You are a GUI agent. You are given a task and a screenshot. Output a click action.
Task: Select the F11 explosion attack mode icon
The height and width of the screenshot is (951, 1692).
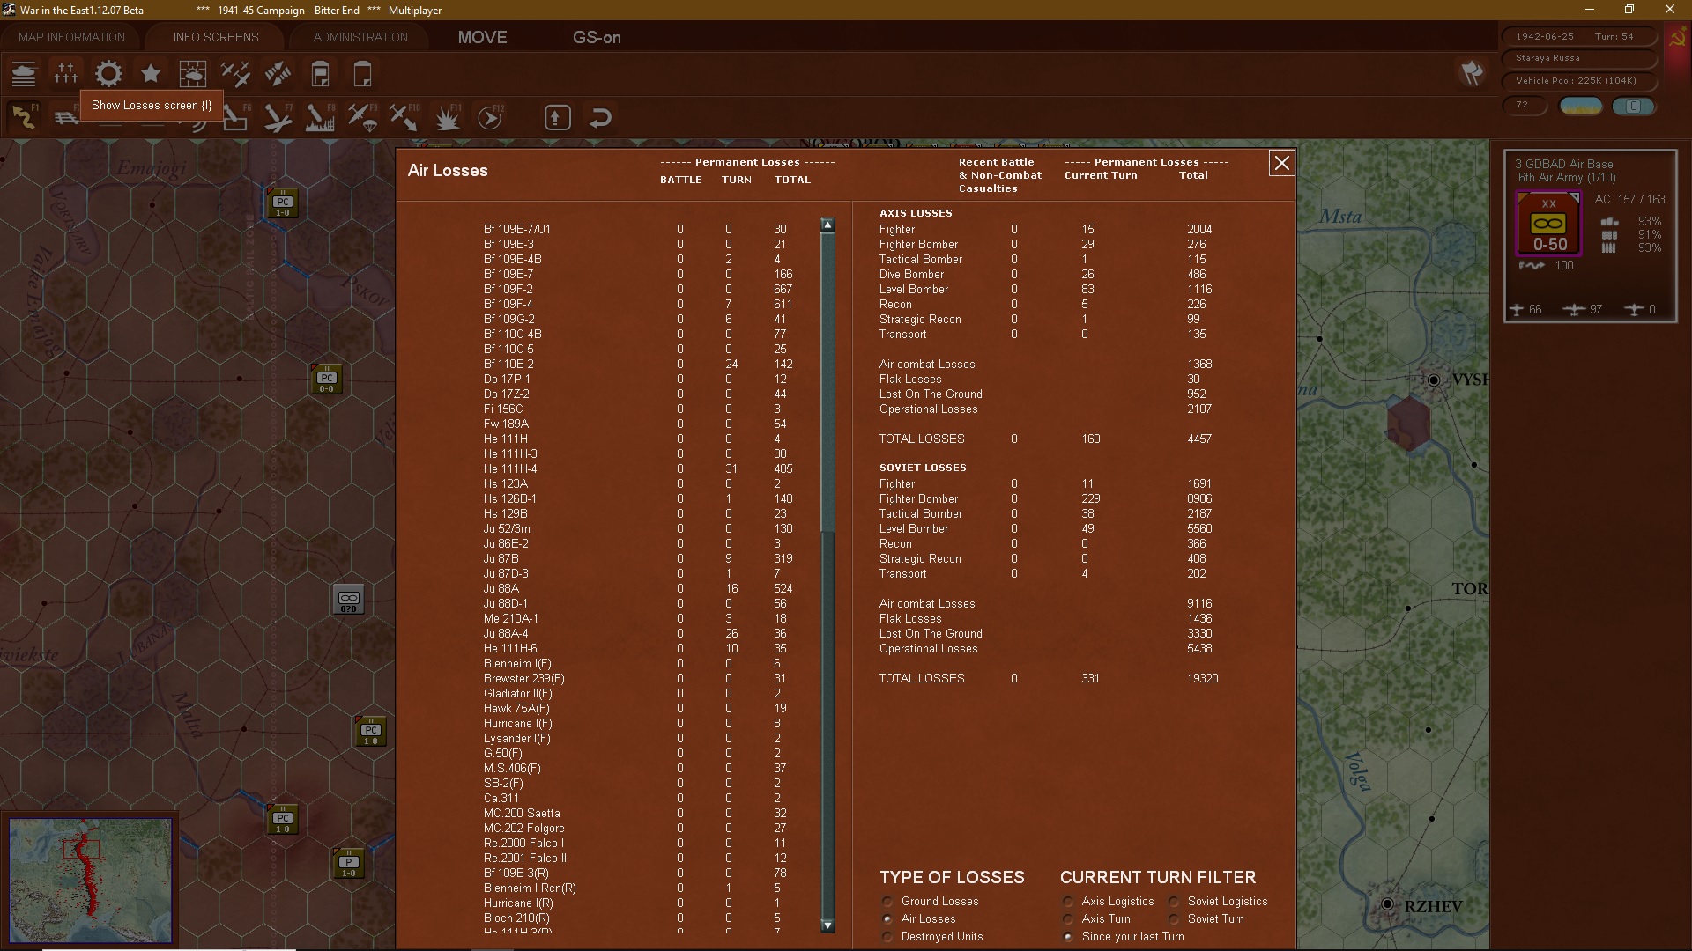pyautogui.click(x=447, y=117)
